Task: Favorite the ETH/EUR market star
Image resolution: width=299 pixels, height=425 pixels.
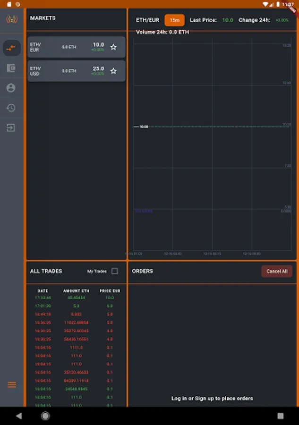Action: [113, 47]
